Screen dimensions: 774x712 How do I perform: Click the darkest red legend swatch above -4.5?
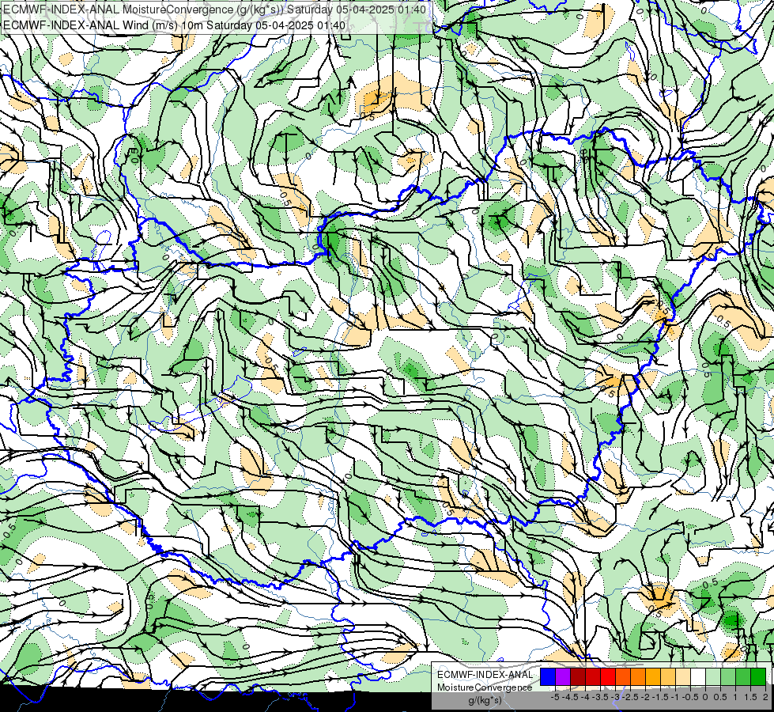click(x=578, y=677)
